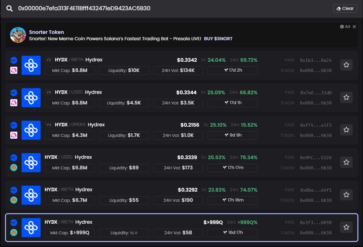Click the pair age 17h 17m
The image size is (363, 247).
click(233, 168)
